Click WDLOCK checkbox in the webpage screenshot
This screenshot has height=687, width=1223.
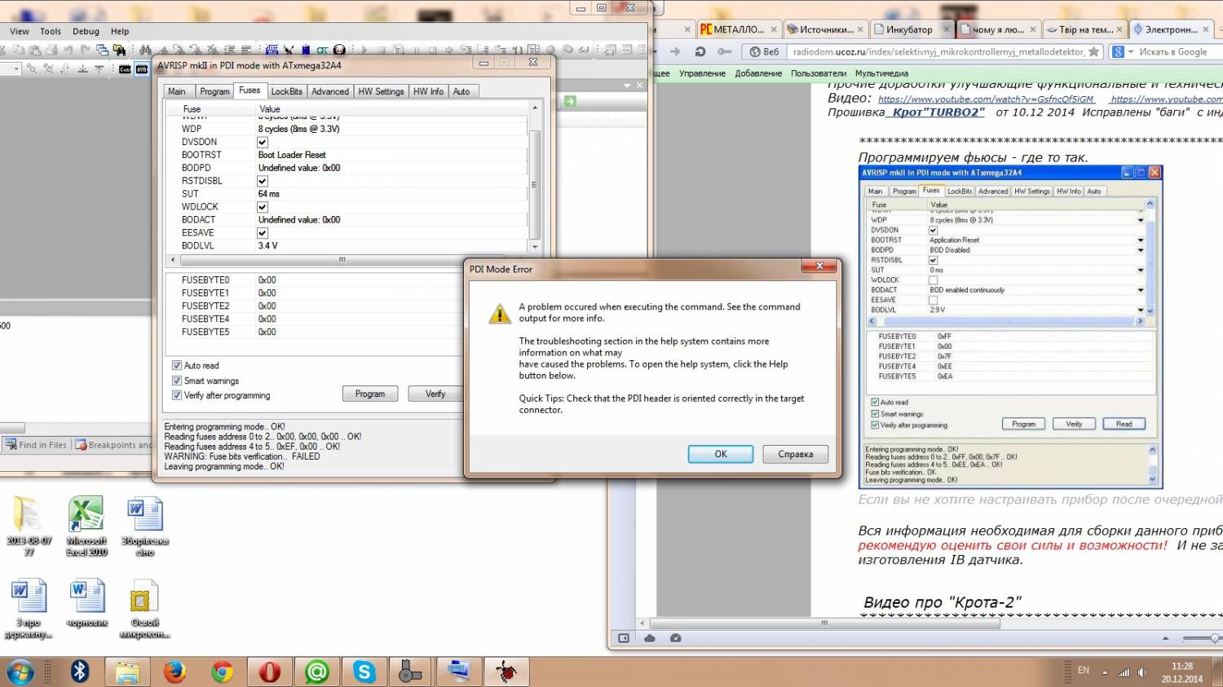click(934, 280)
